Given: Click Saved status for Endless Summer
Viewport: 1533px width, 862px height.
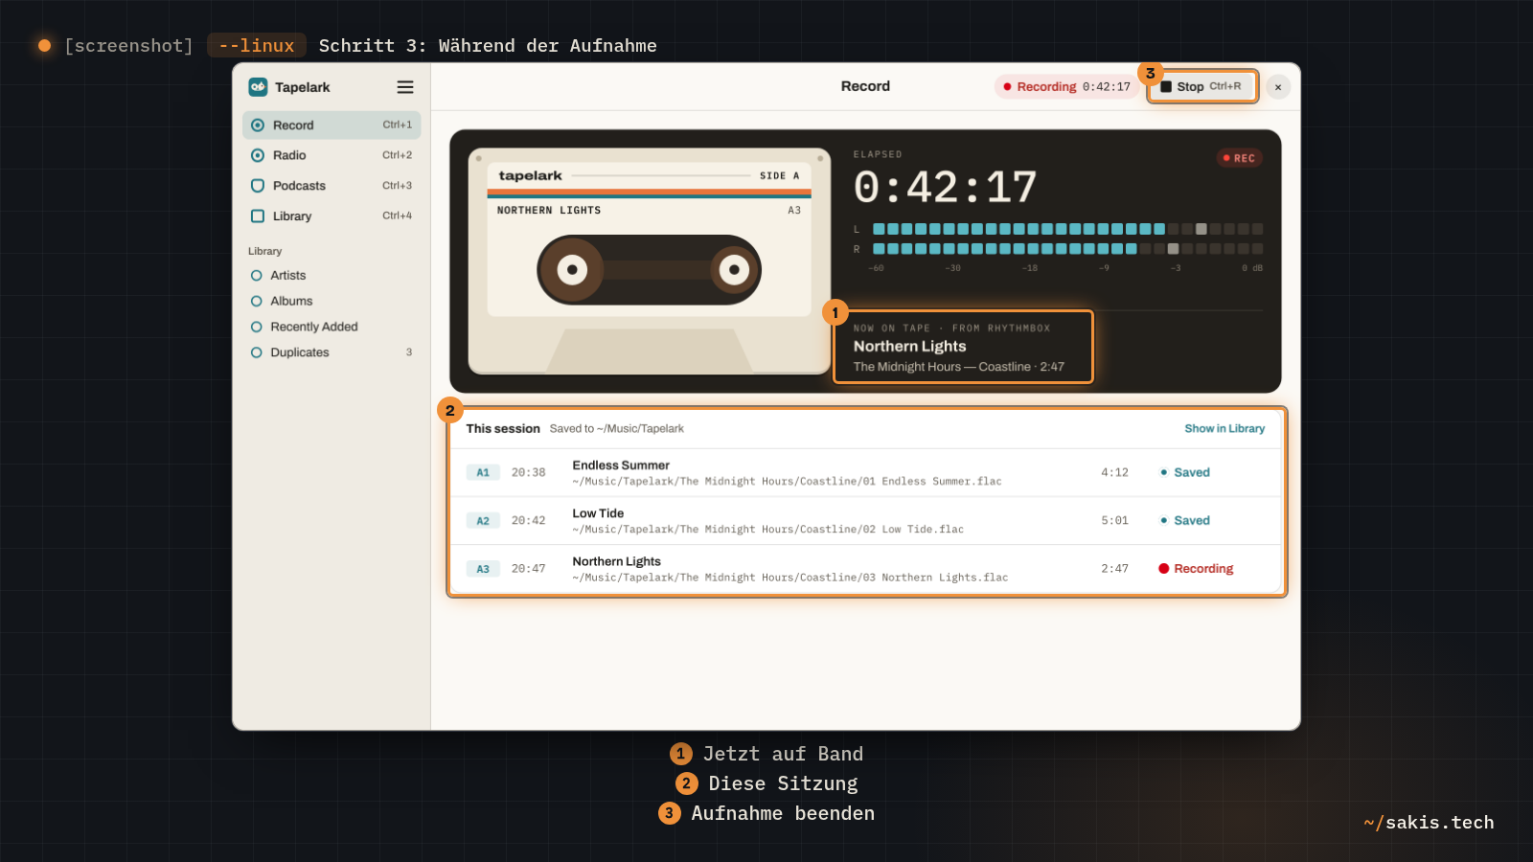Looking at the screenshot, I should [x=1185, y=473].
